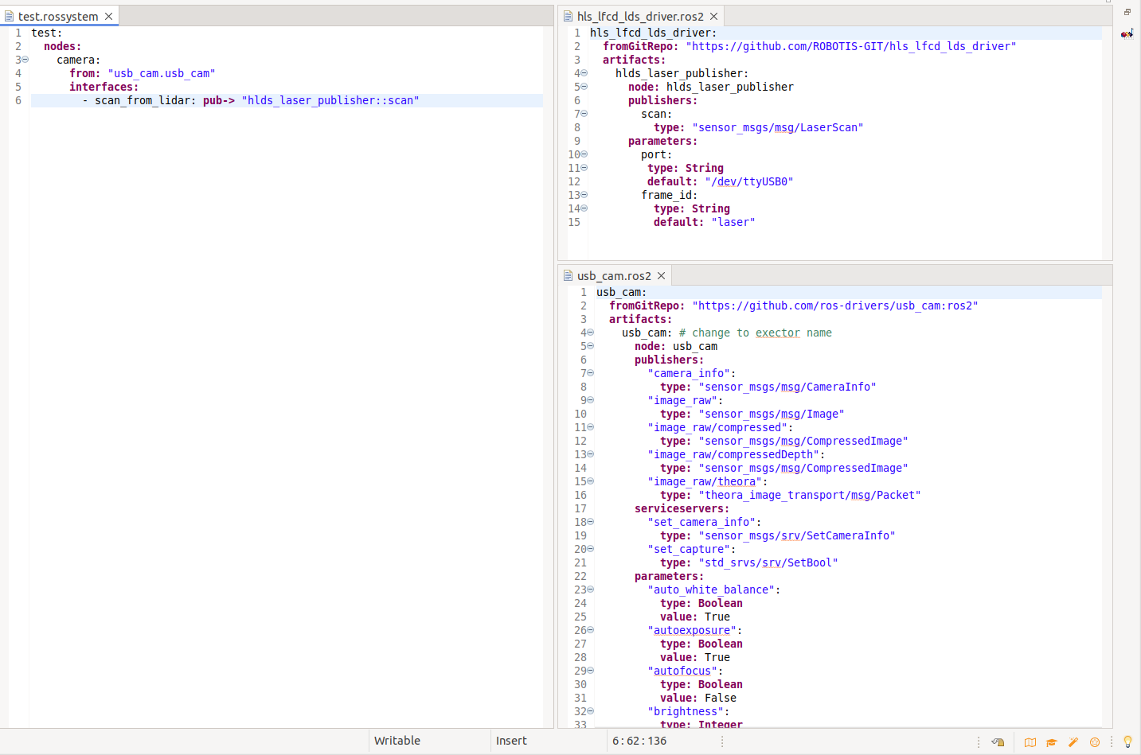Click the hls_lfcd_lds_driver GitHub repo URL string
1141x755 pixels.
pyautogui.click(x=851, y=46)
